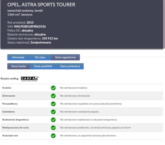Click Badanie techniczne value aktualne
Screen dimensions: 165x145
tap(40, 34)
